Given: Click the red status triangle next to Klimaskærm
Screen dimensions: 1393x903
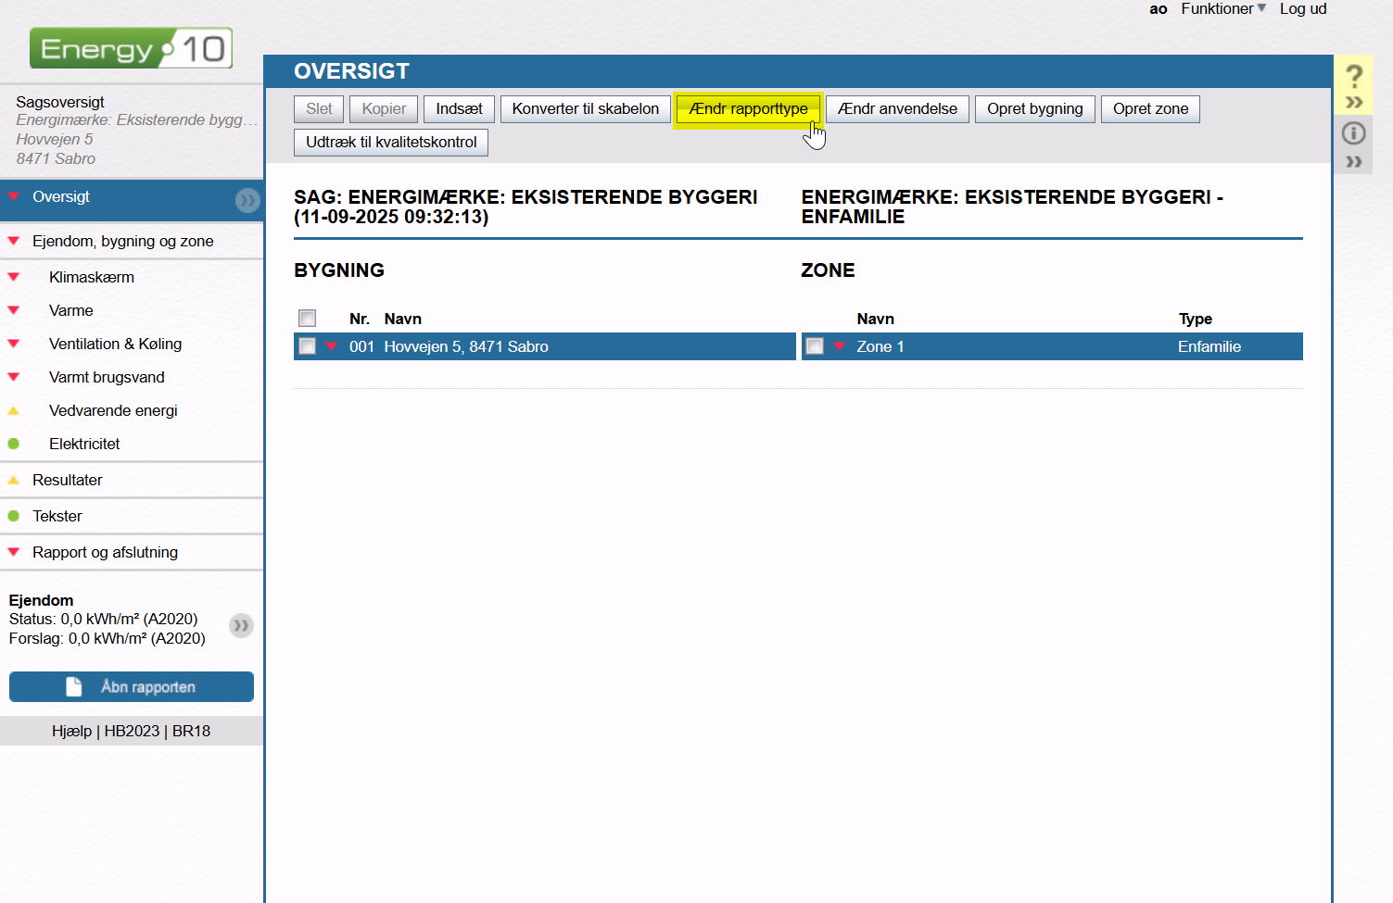Looking at the screenshot, I should 14,277.
